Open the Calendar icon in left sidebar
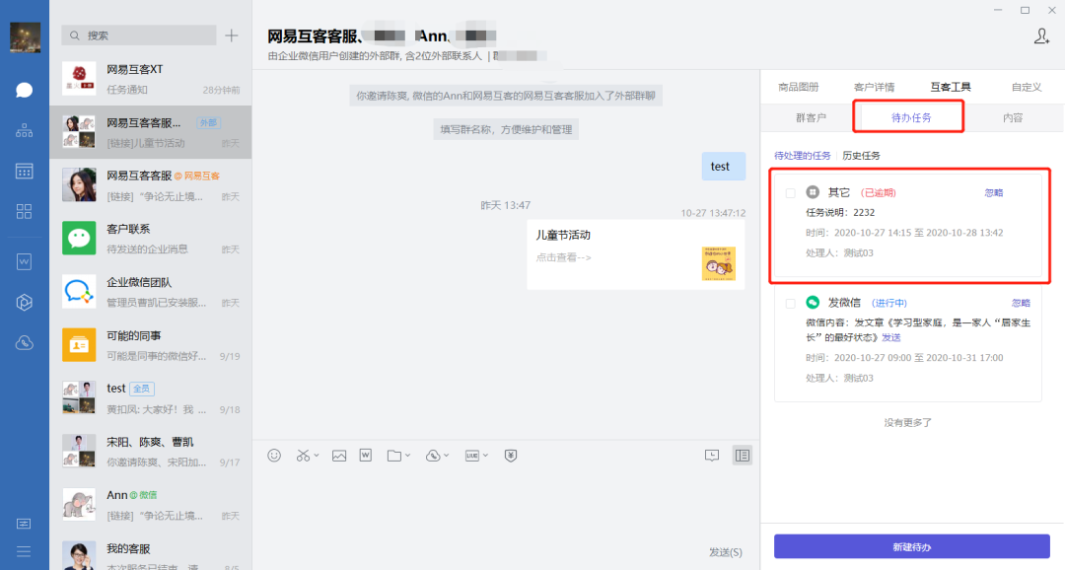Image resolution: width=1065 pixels, height=570 pixels. [25, 172]
